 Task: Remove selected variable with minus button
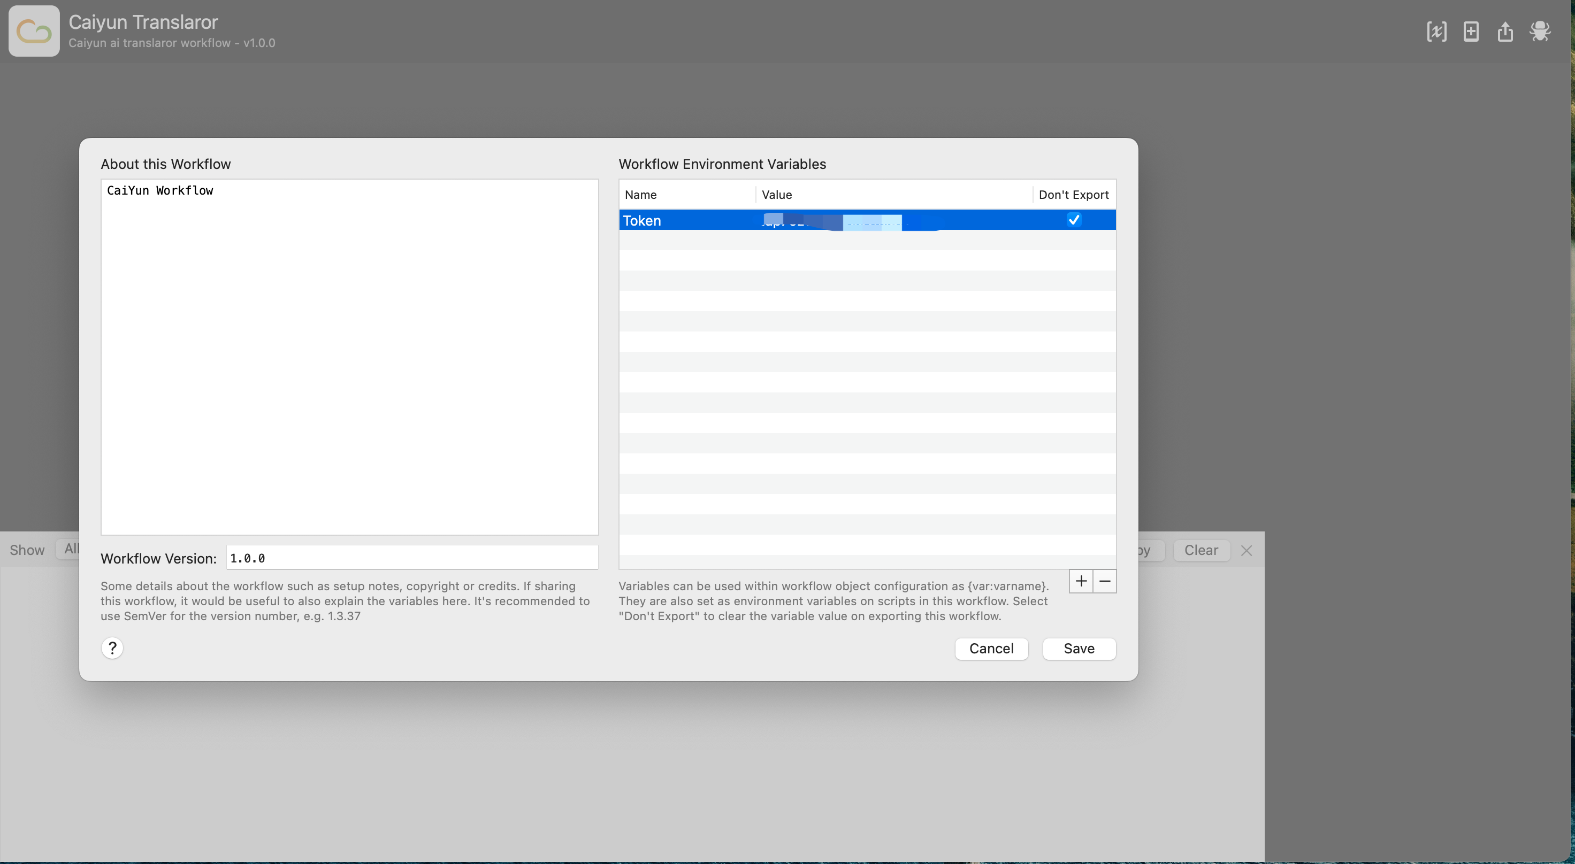[x=1105, y=581]
